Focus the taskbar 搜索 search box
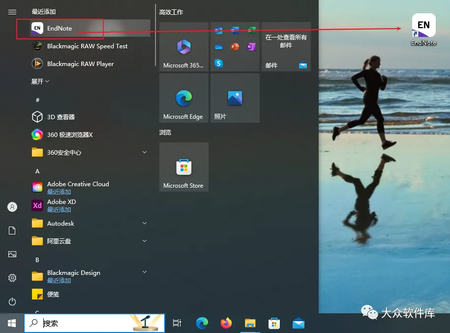Screen dimensions: 450x333 tap(94, 323)
